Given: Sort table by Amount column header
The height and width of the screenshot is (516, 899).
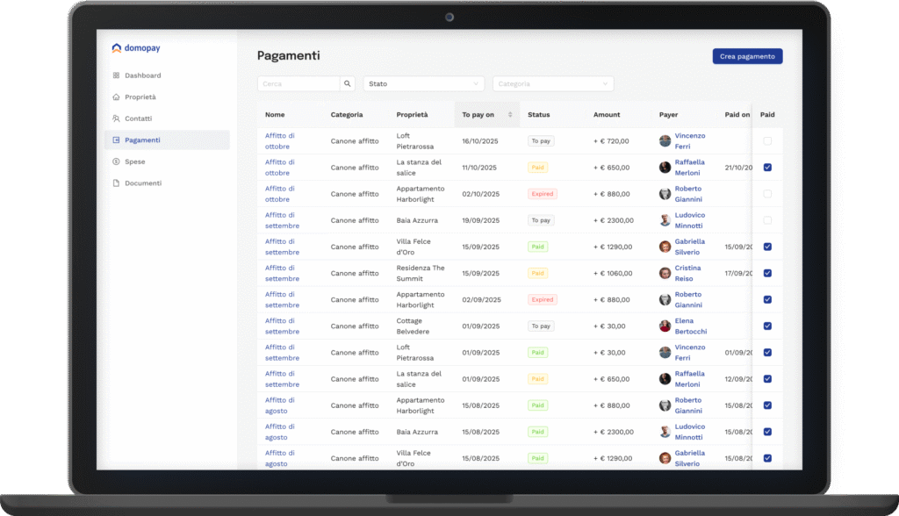Looking at the screenshot, I should (x=607, y=115).
